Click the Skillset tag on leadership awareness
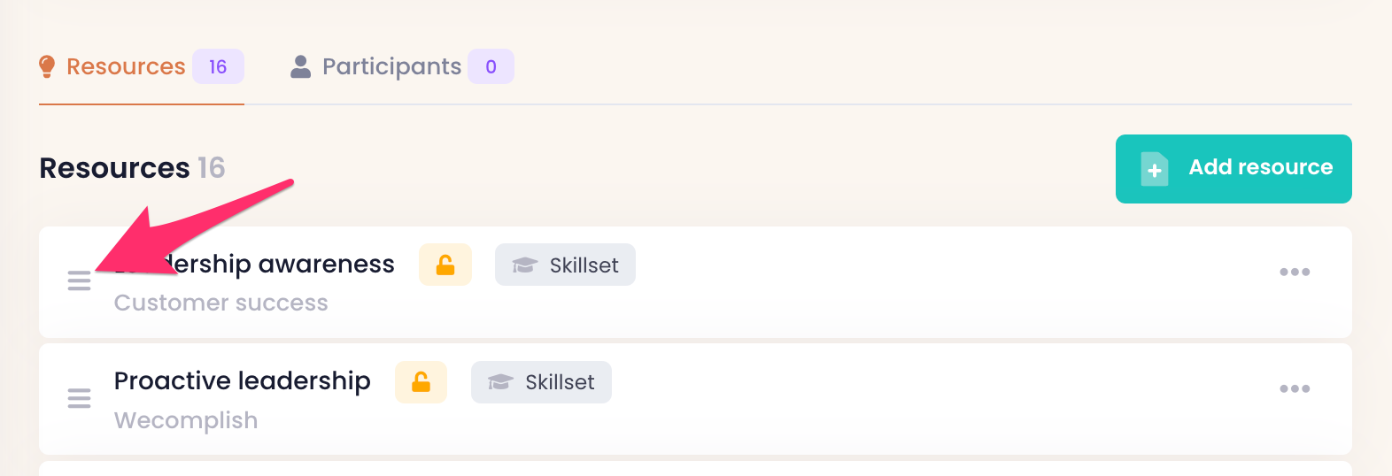 click(x=565, y=265)
